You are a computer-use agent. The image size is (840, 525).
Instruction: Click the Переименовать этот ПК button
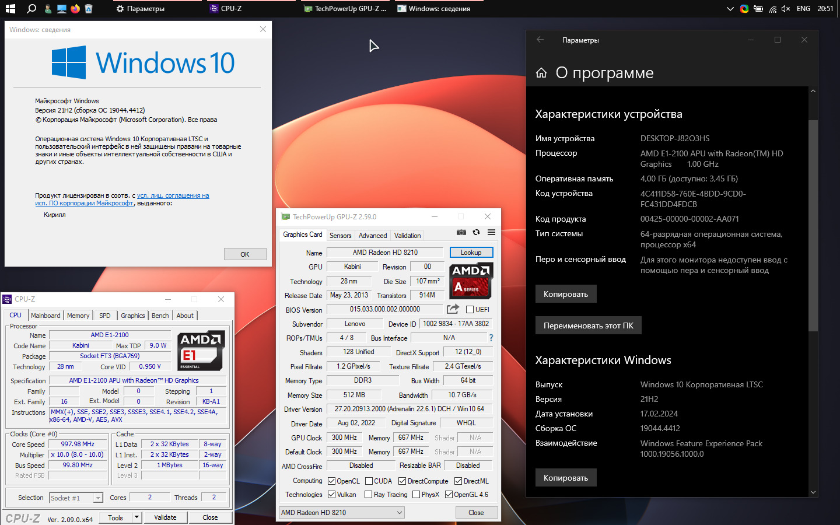(588, 325)
